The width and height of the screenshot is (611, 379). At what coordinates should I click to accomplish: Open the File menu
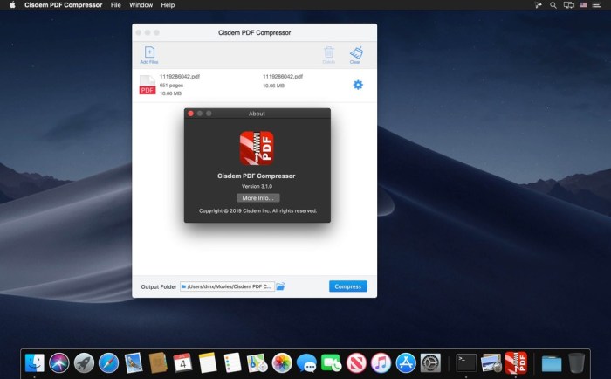tap(116, 5)
